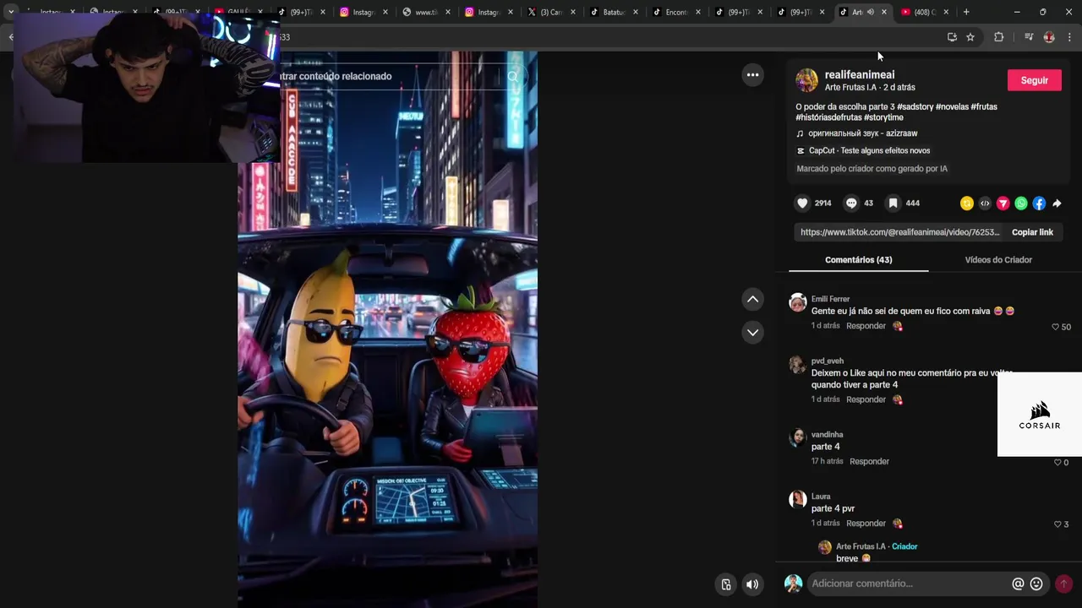
Task: Toggle auto-scroll icon beside the volume
Action: pyautogui.click(x=725, y=584)
